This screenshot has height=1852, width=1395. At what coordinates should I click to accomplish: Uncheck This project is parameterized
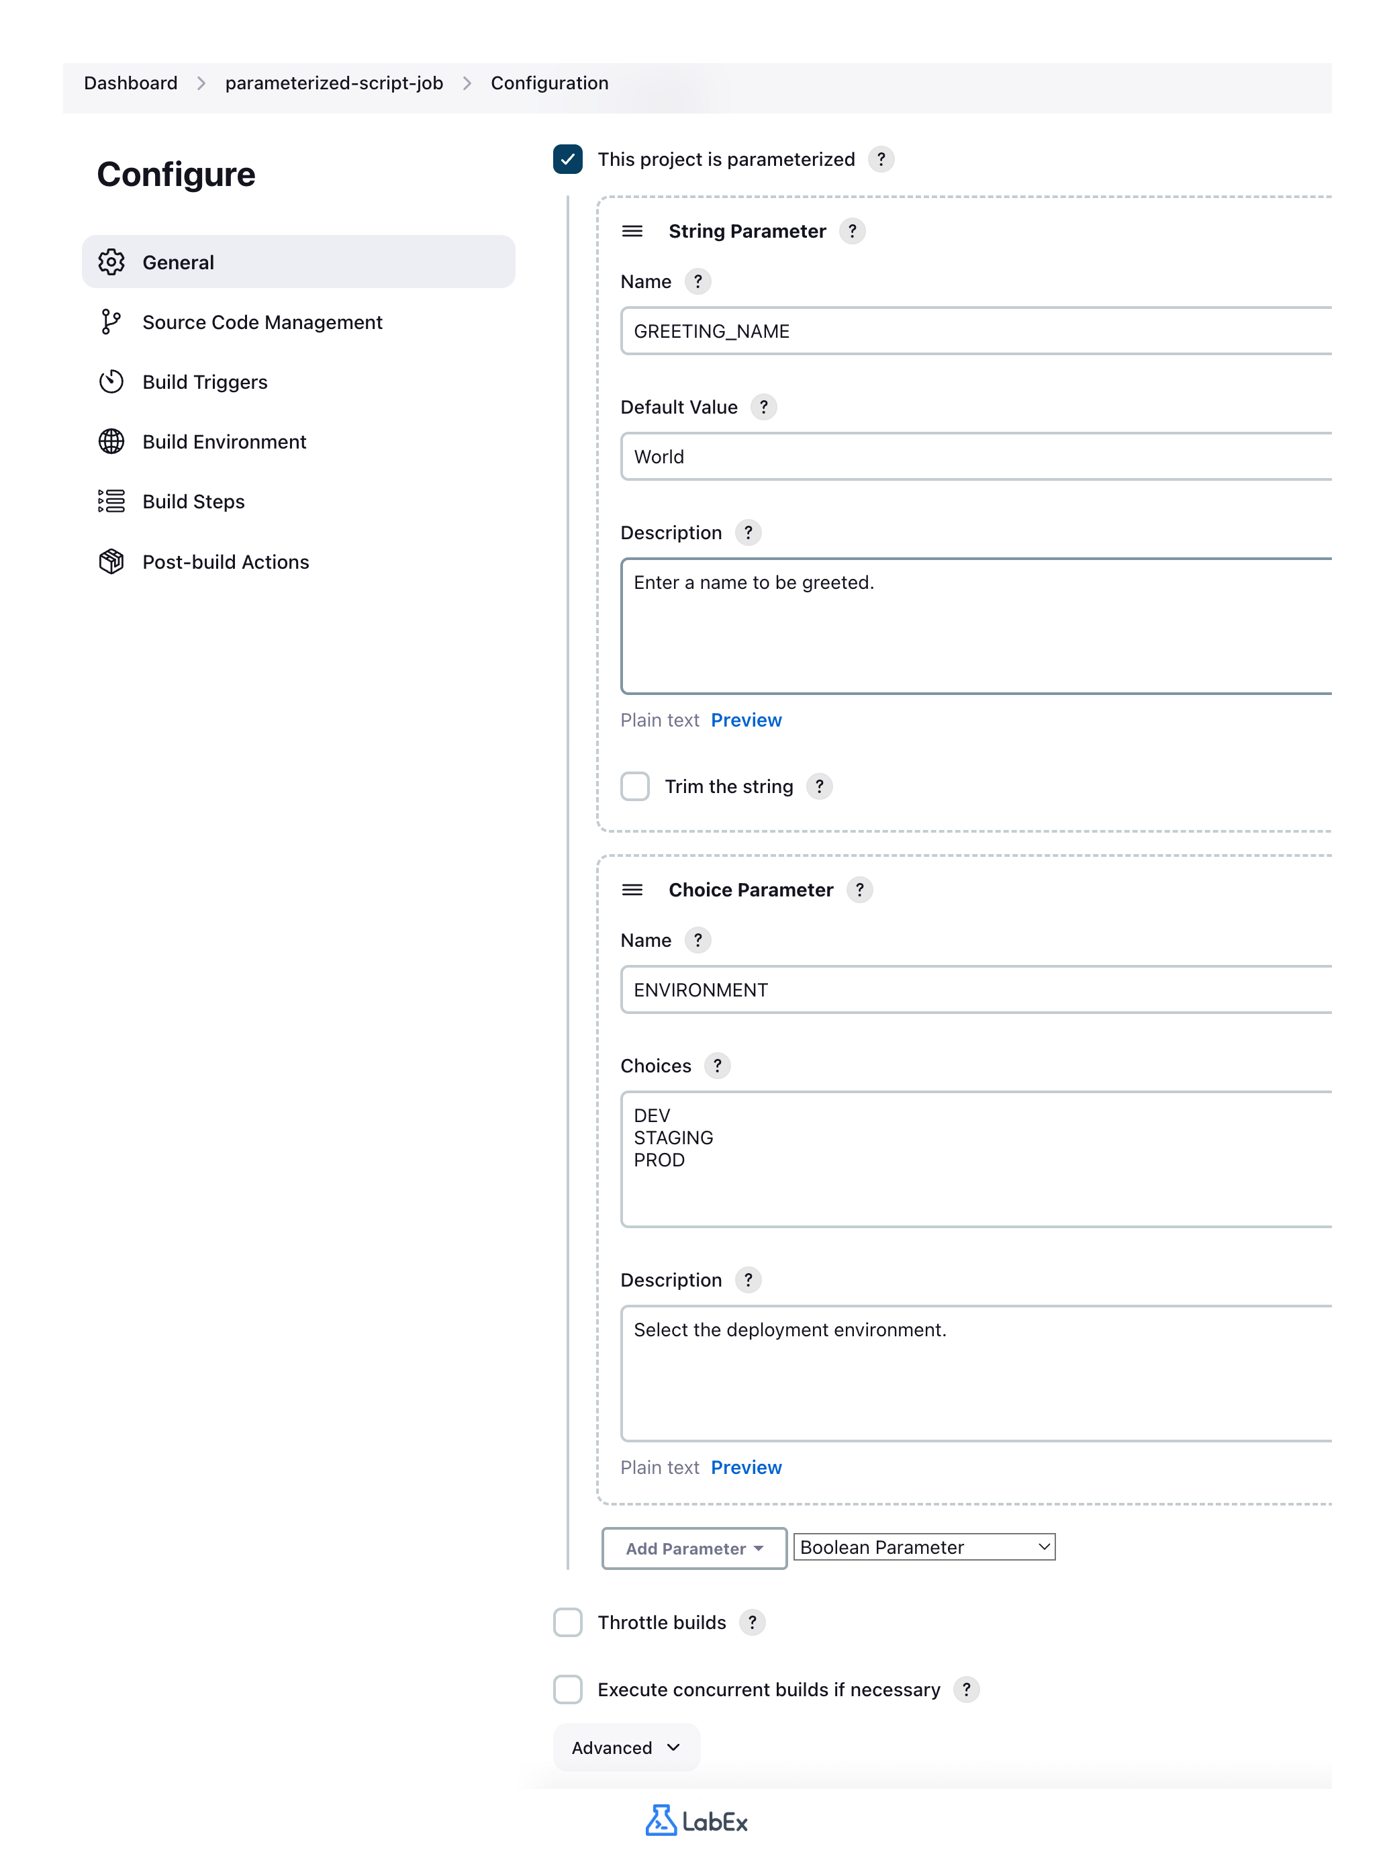[567, 159]
